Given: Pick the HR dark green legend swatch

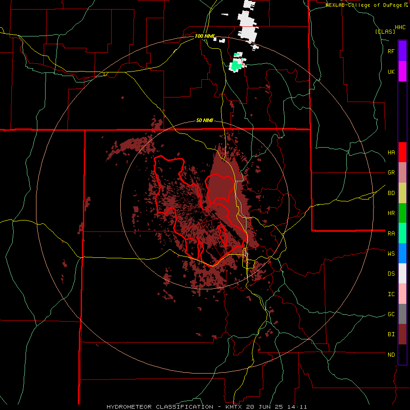Looking at the screenshot, I should coord(402,213).
